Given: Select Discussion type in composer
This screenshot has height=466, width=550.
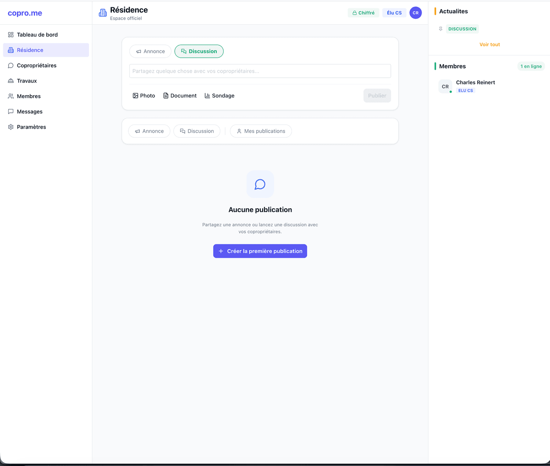Looking at the screenshot, I should [199, 51].
